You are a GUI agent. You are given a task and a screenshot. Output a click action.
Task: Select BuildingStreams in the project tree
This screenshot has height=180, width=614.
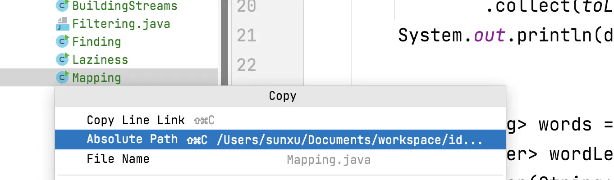coord(124,6)
